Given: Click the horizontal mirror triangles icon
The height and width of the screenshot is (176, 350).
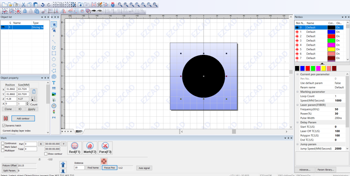Looking at the screenshot, I should 63,11.
